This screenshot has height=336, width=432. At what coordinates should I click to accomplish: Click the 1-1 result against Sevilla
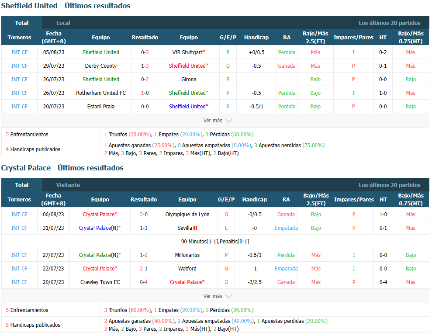144,228
